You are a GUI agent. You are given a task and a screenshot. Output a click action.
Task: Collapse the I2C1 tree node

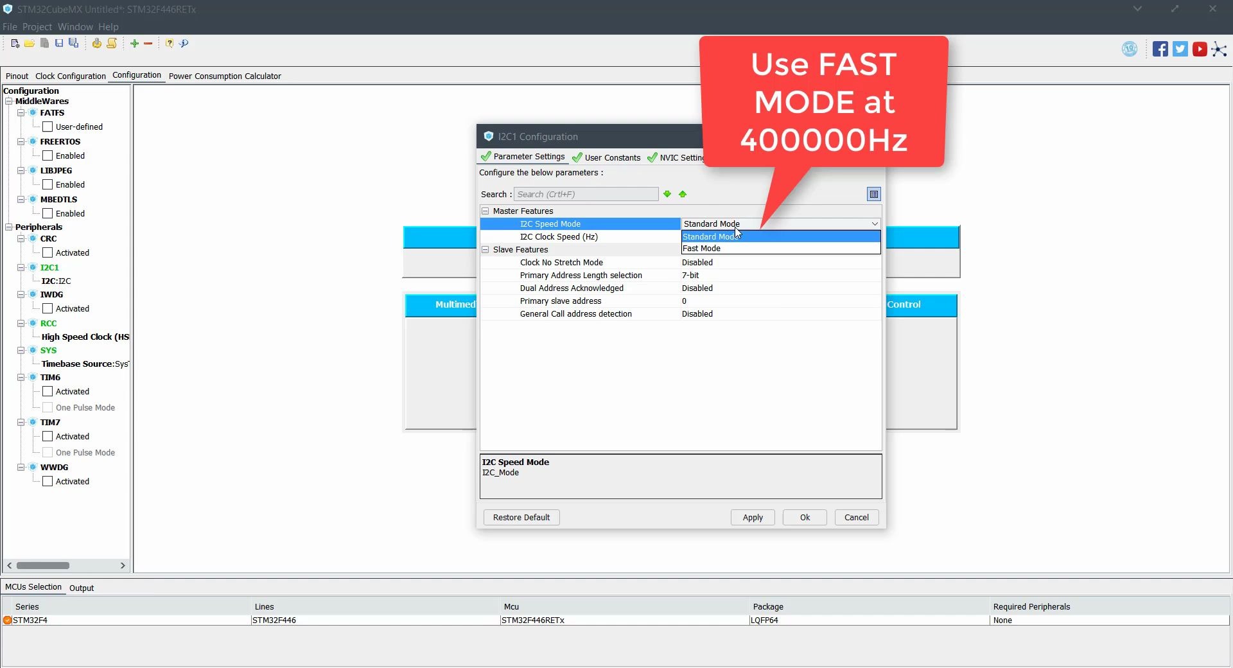coord(21,267)
